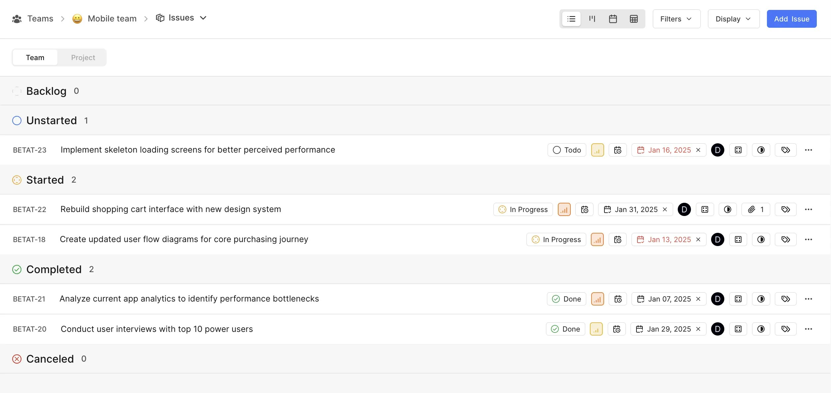Viewport: 831px width, 393px height.
Task: Change Todo state on BETAT-23
Action: click(566, 150)
